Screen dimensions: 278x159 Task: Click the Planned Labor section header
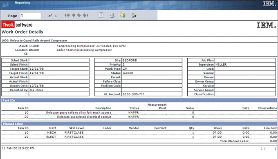pos(139,124)
